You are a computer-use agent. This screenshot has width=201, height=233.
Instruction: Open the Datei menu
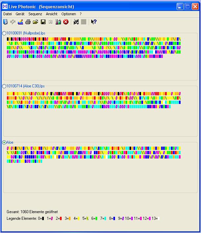tap(8, 14)
